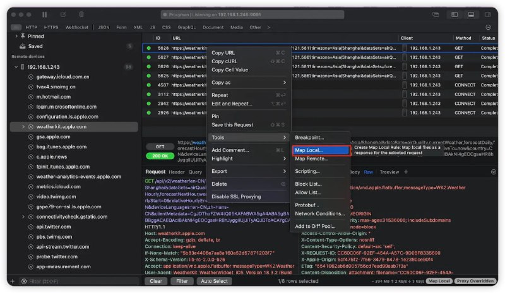Select Add to Diff Pool...
The image size is (505, 293).
click(x=321, y=226)
